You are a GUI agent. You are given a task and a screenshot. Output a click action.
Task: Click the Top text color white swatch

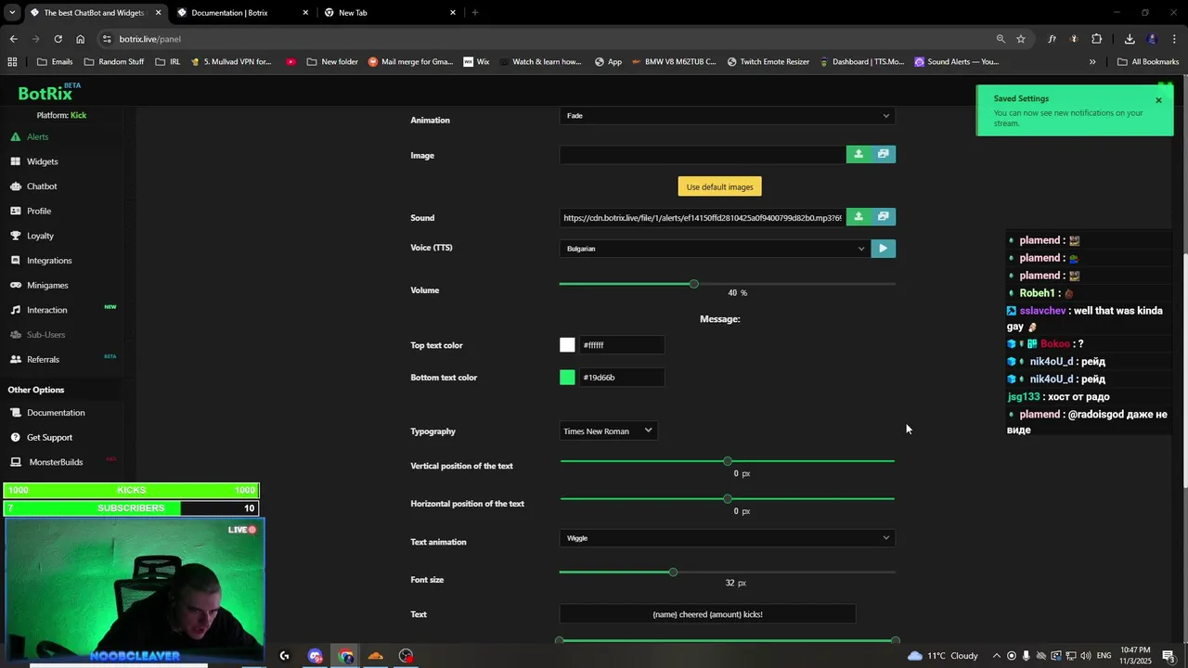(567, 345)
